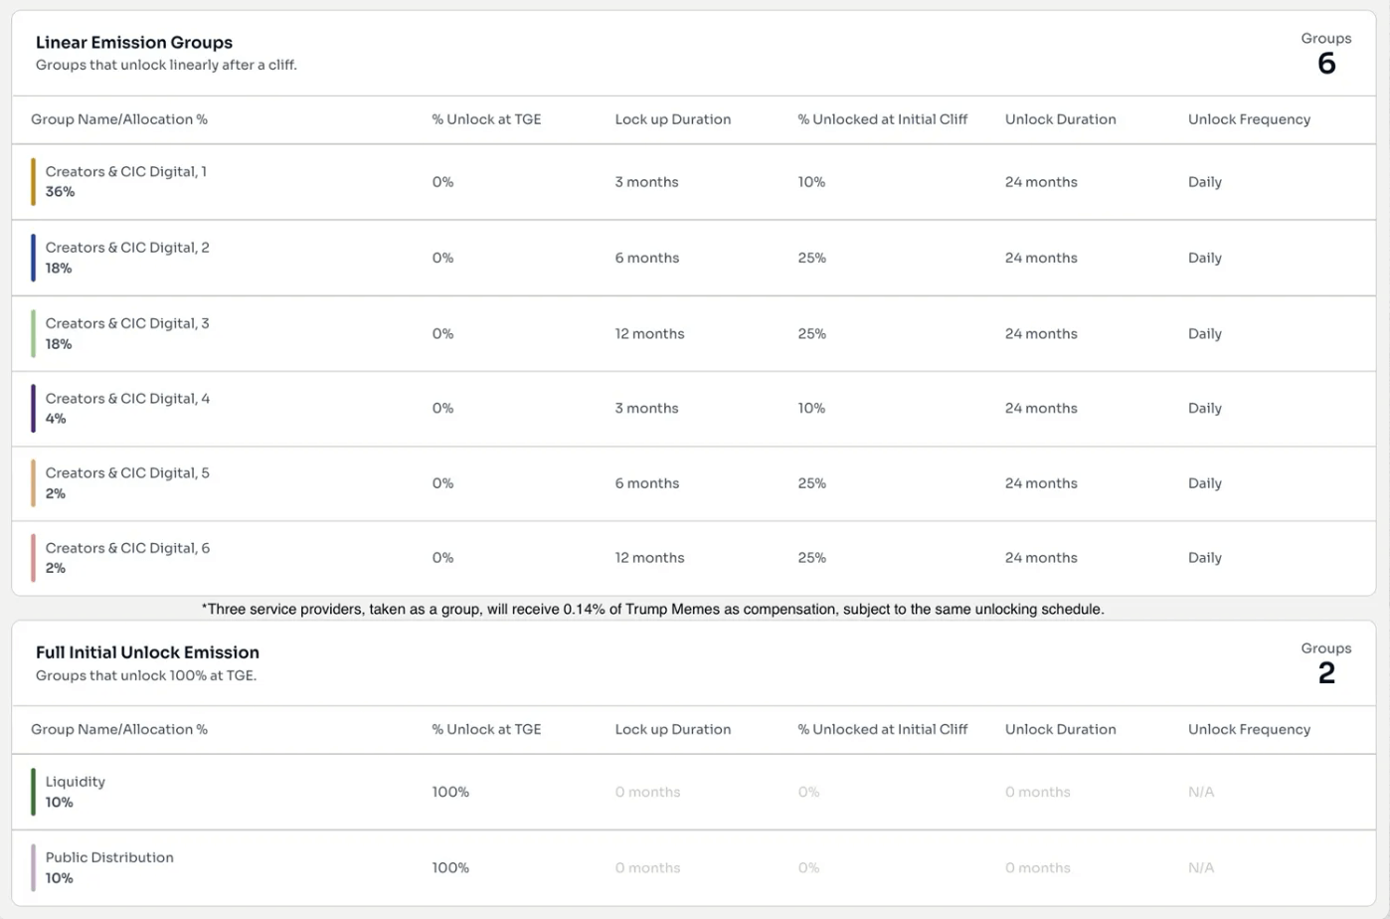Click the 'Liquidity' group name

coord(75,782)
